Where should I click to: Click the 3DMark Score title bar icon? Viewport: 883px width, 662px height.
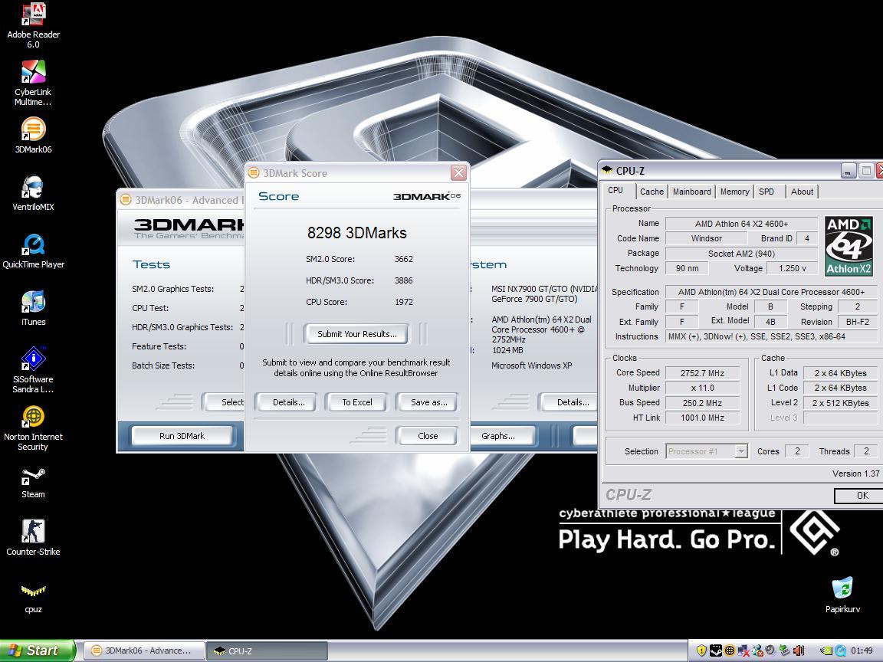click(x=254, y=173)
